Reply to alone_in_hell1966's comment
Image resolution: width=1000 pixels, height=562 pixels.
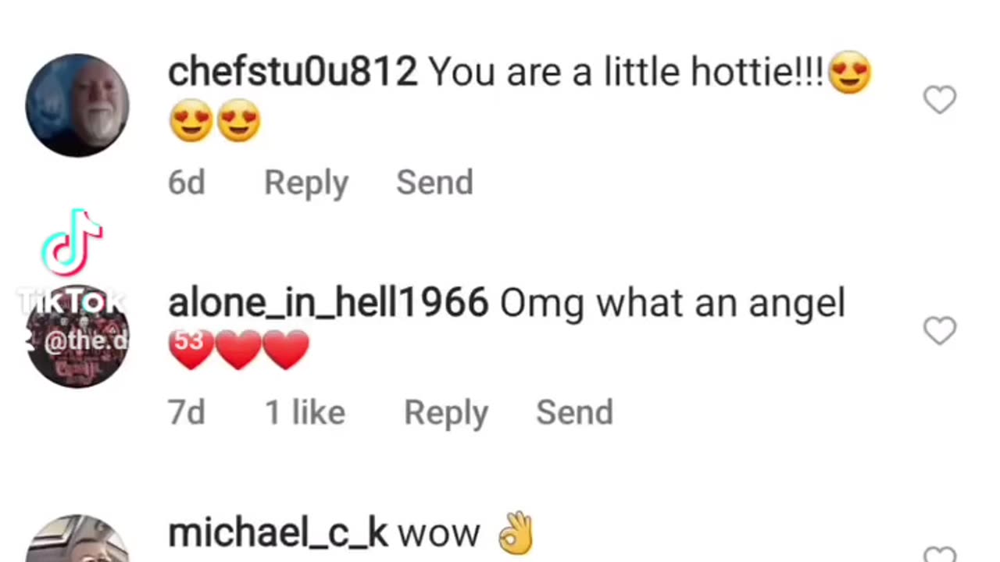pyautogui.click(x=446, y=413)
